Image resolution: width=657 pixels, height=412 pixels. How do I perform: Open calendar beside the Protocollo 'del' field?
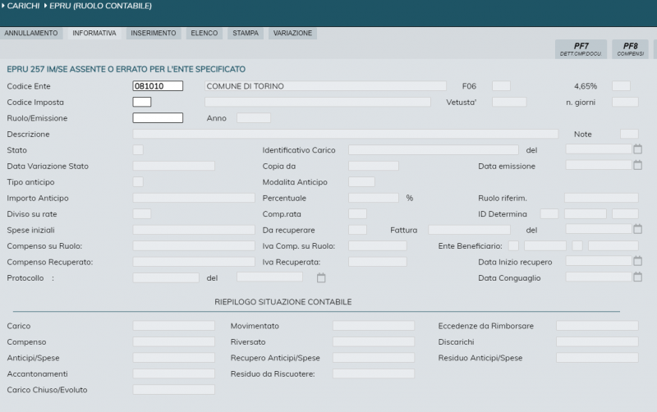click(x=321, y=277)
